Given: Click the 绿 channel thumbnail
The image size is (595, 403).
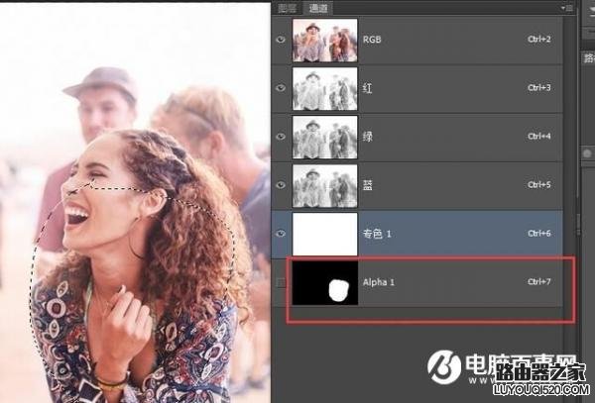Looking at the screenshot, I should pos(325,137).
